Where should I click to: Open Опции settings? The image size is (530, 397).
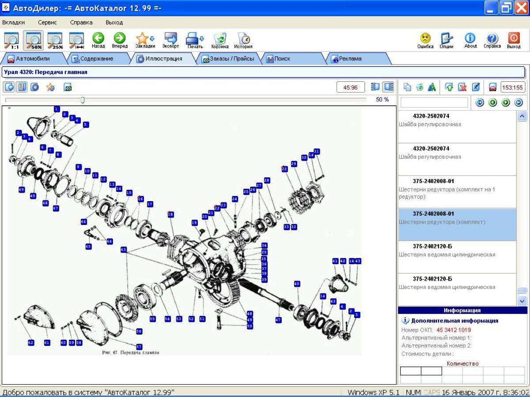(x=447, y=40)
